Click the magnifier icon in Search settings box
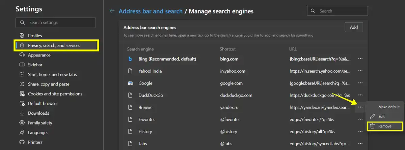 [x=22, y=23]
